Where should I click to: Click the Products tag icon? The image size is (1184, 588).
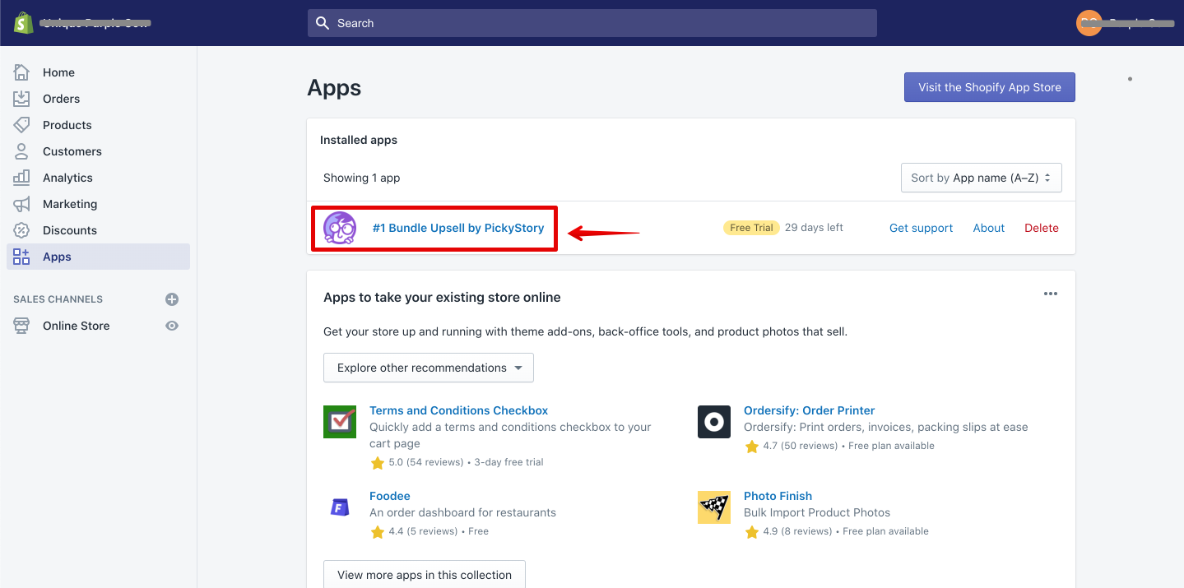tap(21, 125)
